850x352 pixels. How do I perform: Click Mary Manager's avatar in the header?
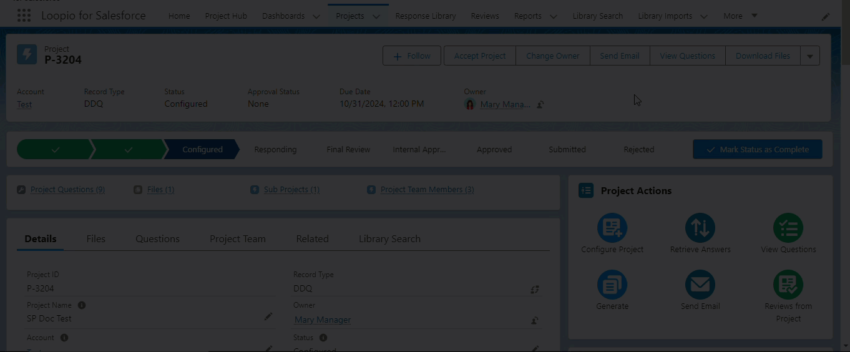(471, 104)
